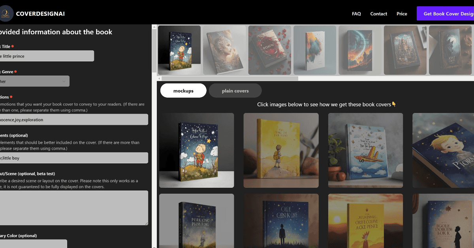
Task: Click the blue cover featuring an airplane
Action: click(365, 150)
